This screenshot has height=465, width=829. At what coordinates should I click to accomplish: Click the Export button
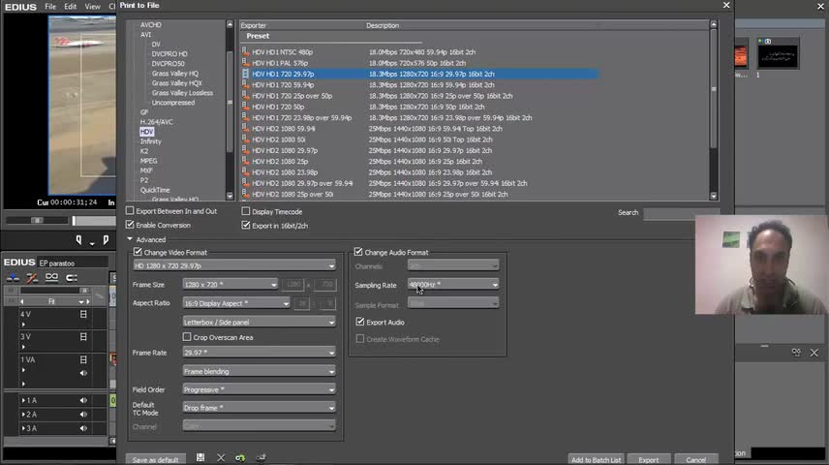click(x=648, y=460)
